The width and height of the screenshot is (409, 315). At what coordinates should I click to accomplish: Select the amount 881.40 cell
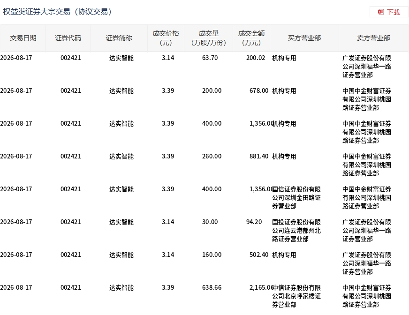(259, 157)
